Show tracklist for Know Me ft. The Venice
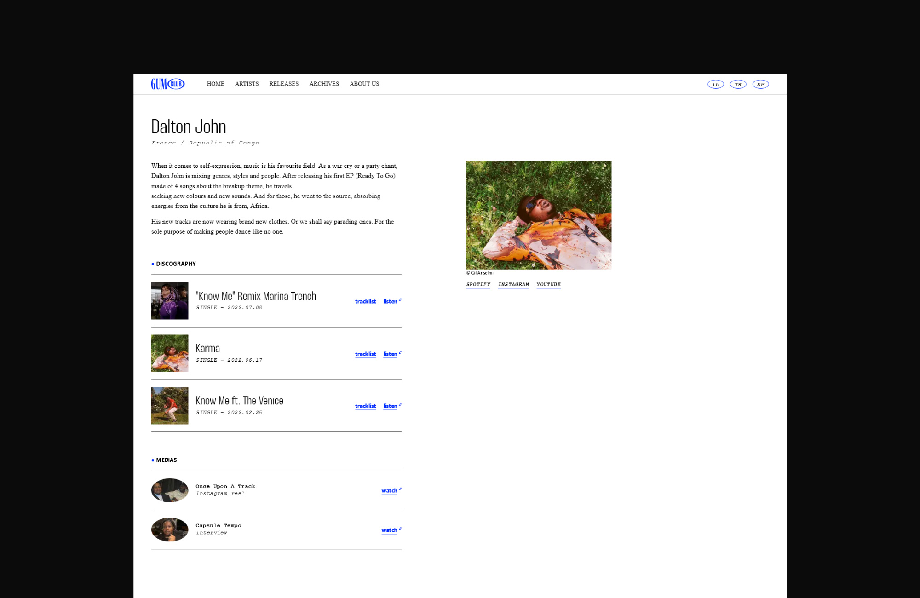Image resolution: width=920 pixels, height=598 pixels. (365, 406)
